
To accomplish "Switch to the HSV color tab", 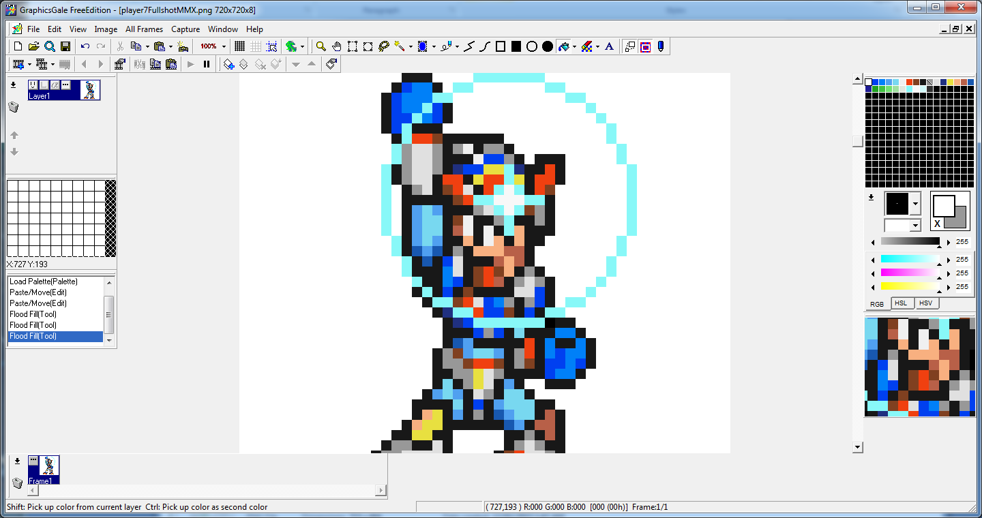I will pyautogui.click(x=925, y=303).
